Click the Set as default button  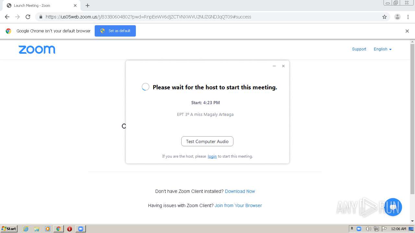pos(115,31)
